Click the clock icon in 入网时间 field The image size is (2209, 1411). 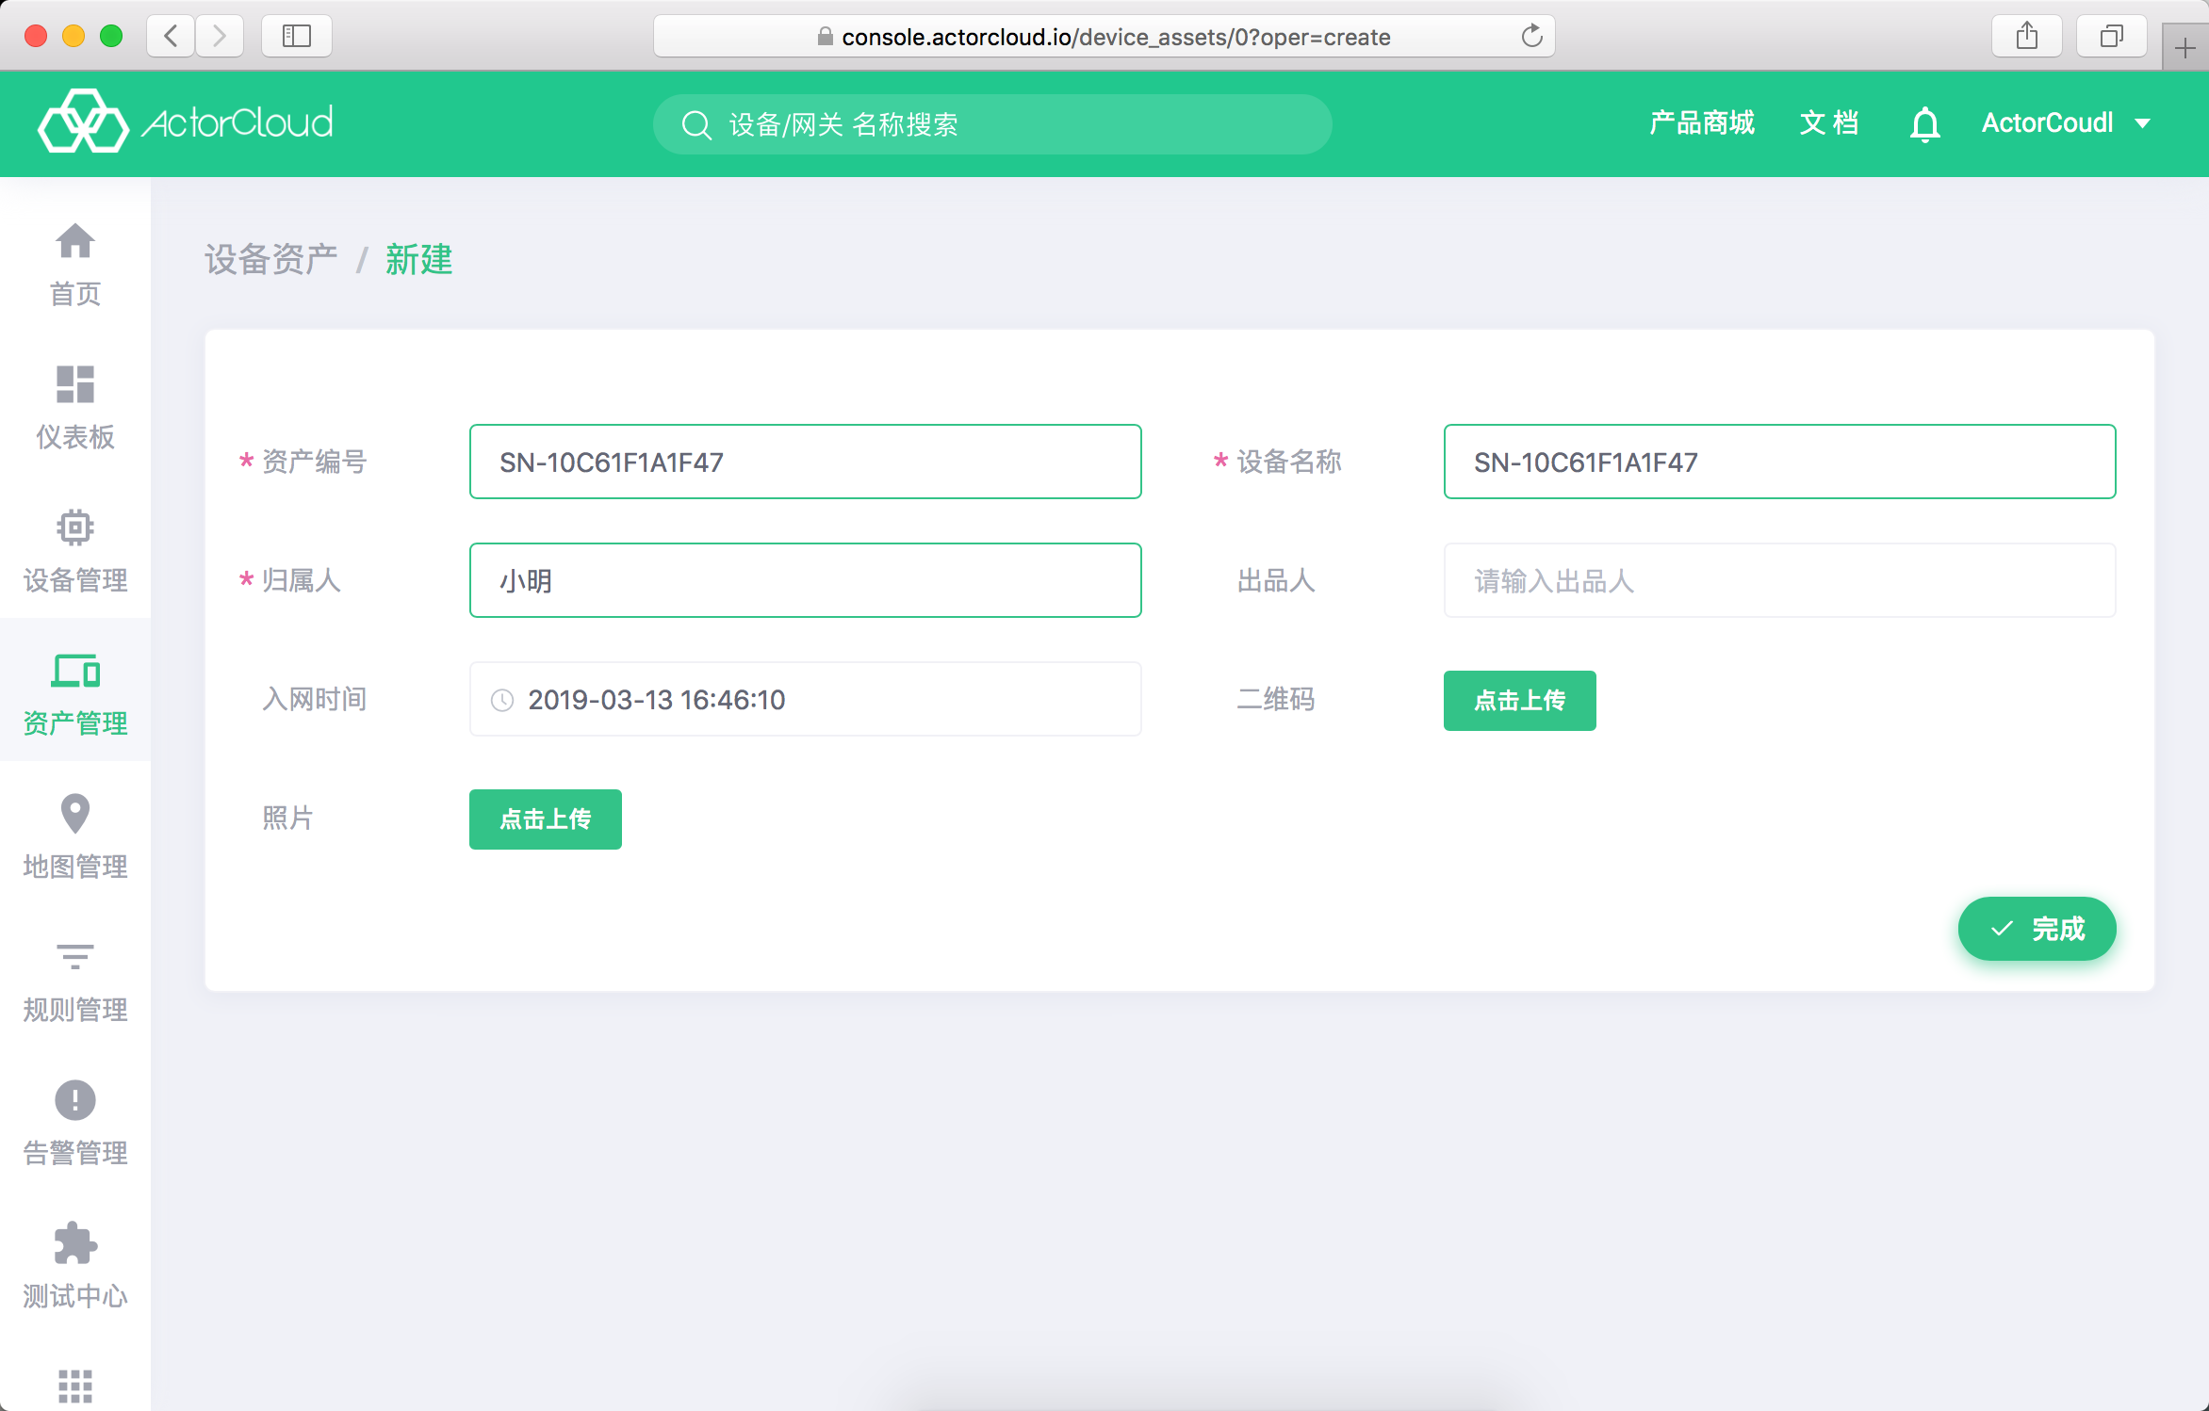pyautogui.click(x=502, y=700)
